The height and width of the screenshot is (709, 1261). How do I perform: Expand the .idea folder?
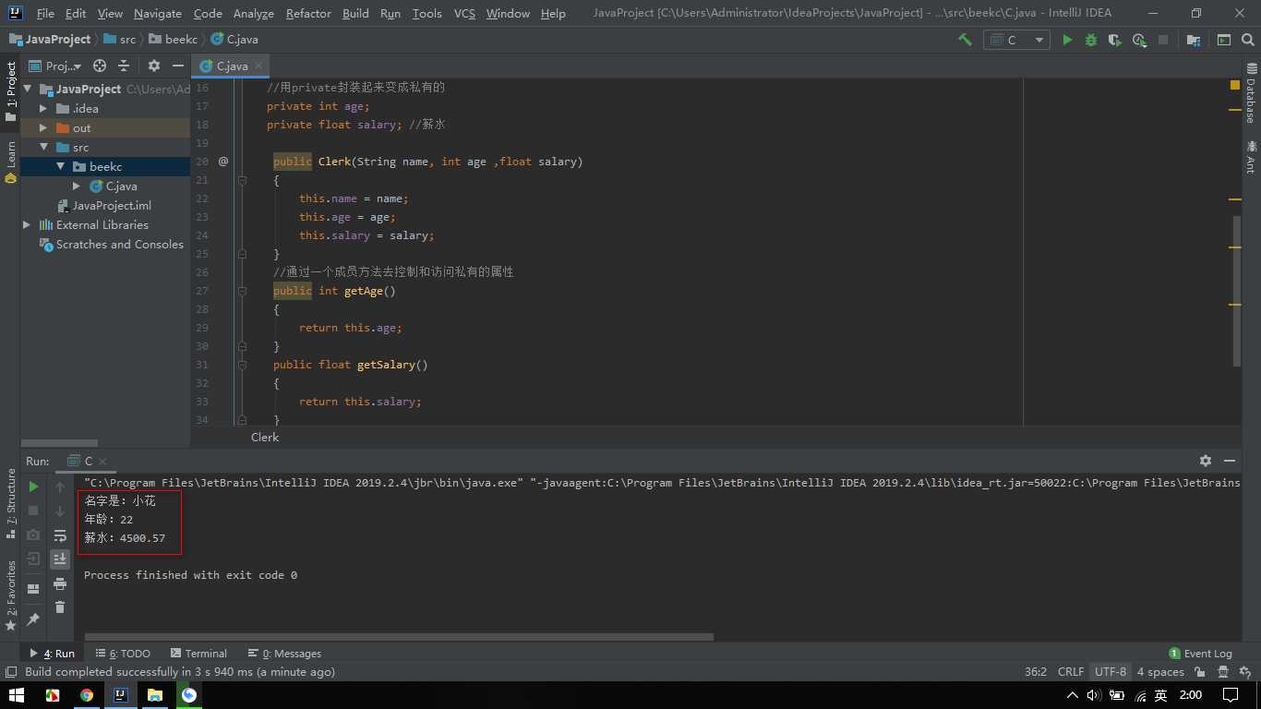(x=43, y=108)
